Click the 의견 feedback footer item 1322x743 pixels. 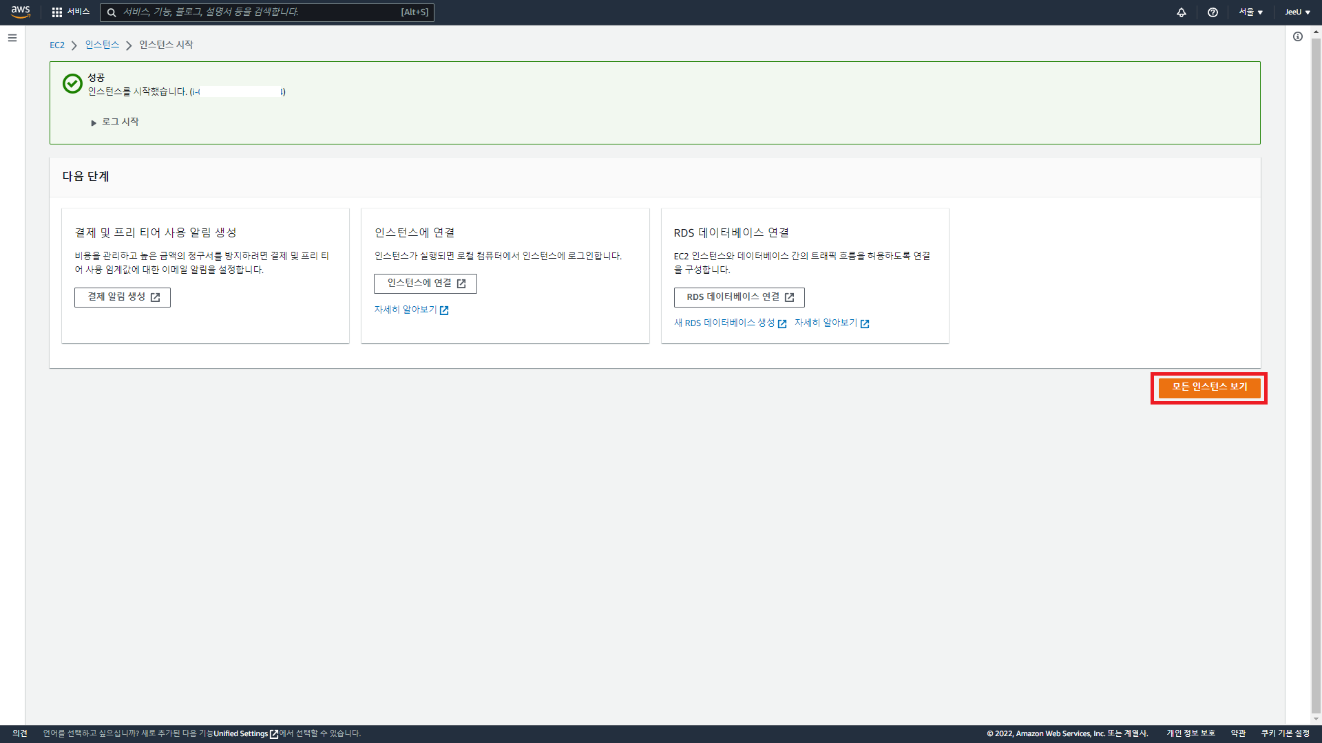(20, 733)
